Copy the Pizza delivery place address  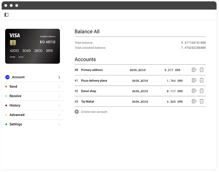[202, 80]
